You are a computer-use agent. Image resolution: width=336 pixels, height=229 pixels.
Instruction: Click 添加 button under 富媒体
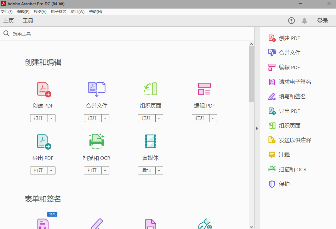[x=146, y=170]
